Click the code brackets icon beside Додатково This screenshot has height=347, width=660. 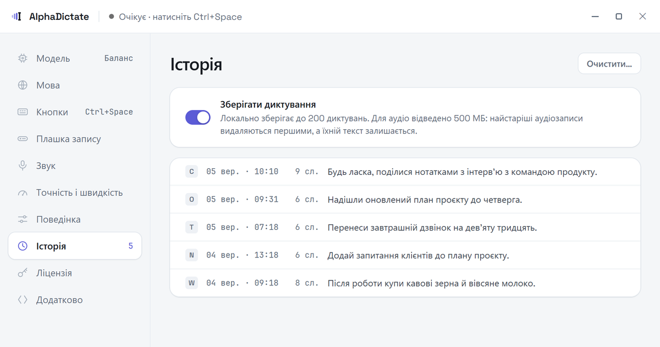(x=23, y=300)
